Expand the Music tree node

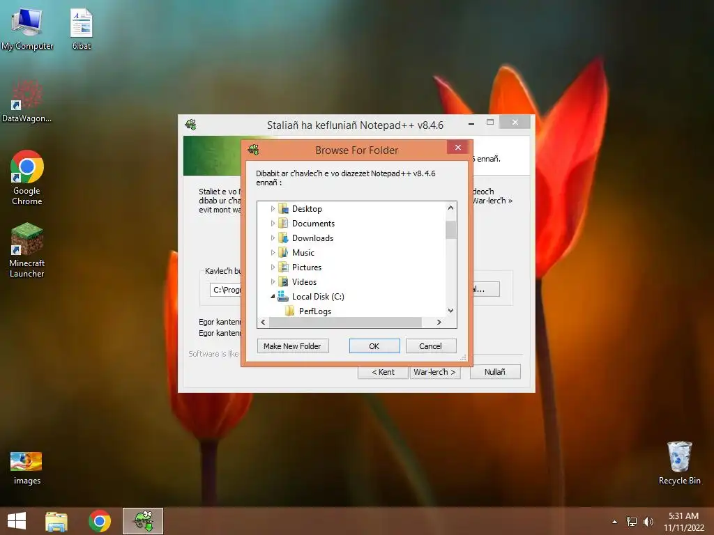273,252
